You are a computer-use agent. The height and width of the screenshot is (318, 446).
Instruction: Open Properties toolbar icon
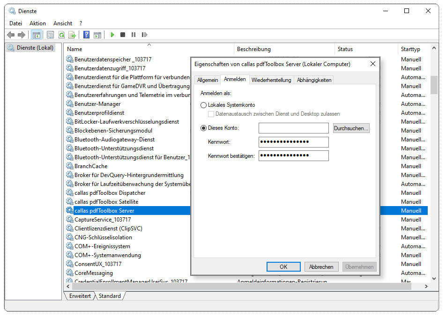50,35
